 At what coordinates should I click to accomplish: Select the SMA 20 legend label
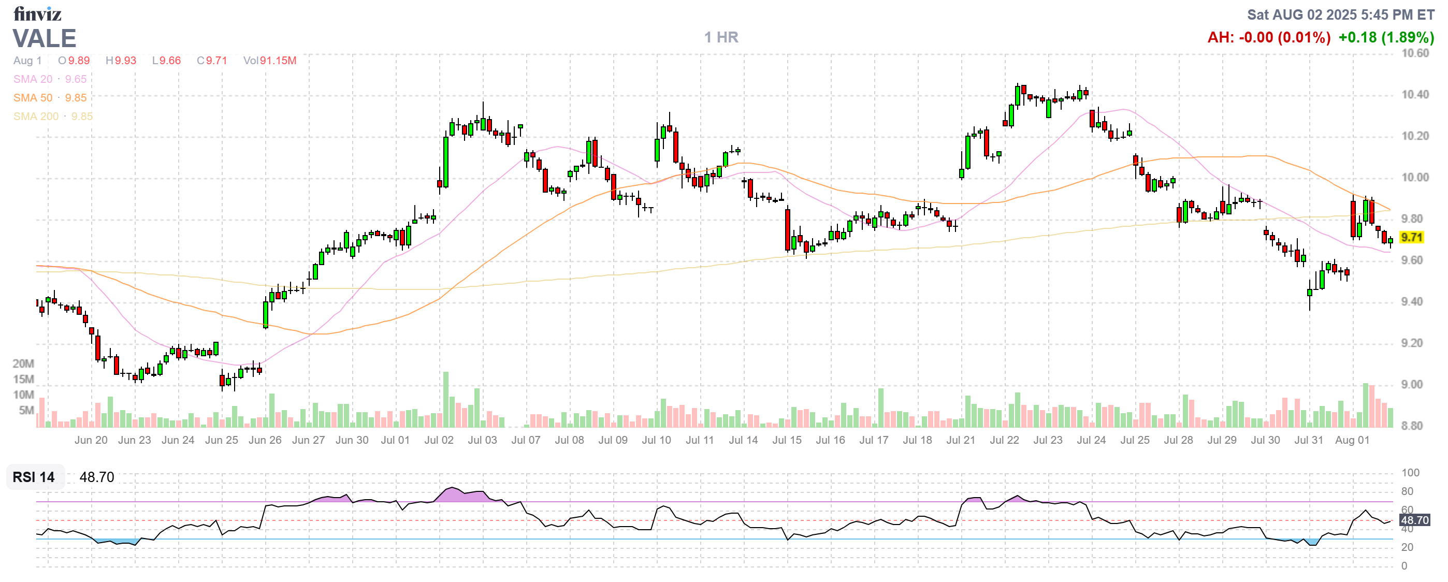(x=33, y=79)
